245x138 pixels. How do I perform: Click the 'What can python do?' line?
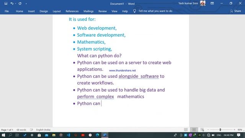click(99, 56)
